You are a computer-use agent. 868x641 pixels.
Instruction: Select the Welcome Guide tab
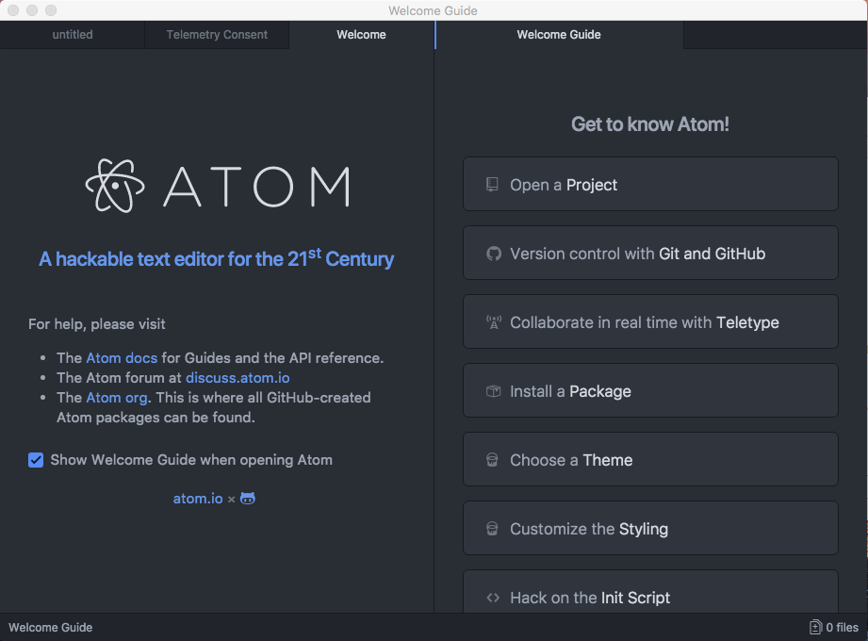click(x=558, y=35)
